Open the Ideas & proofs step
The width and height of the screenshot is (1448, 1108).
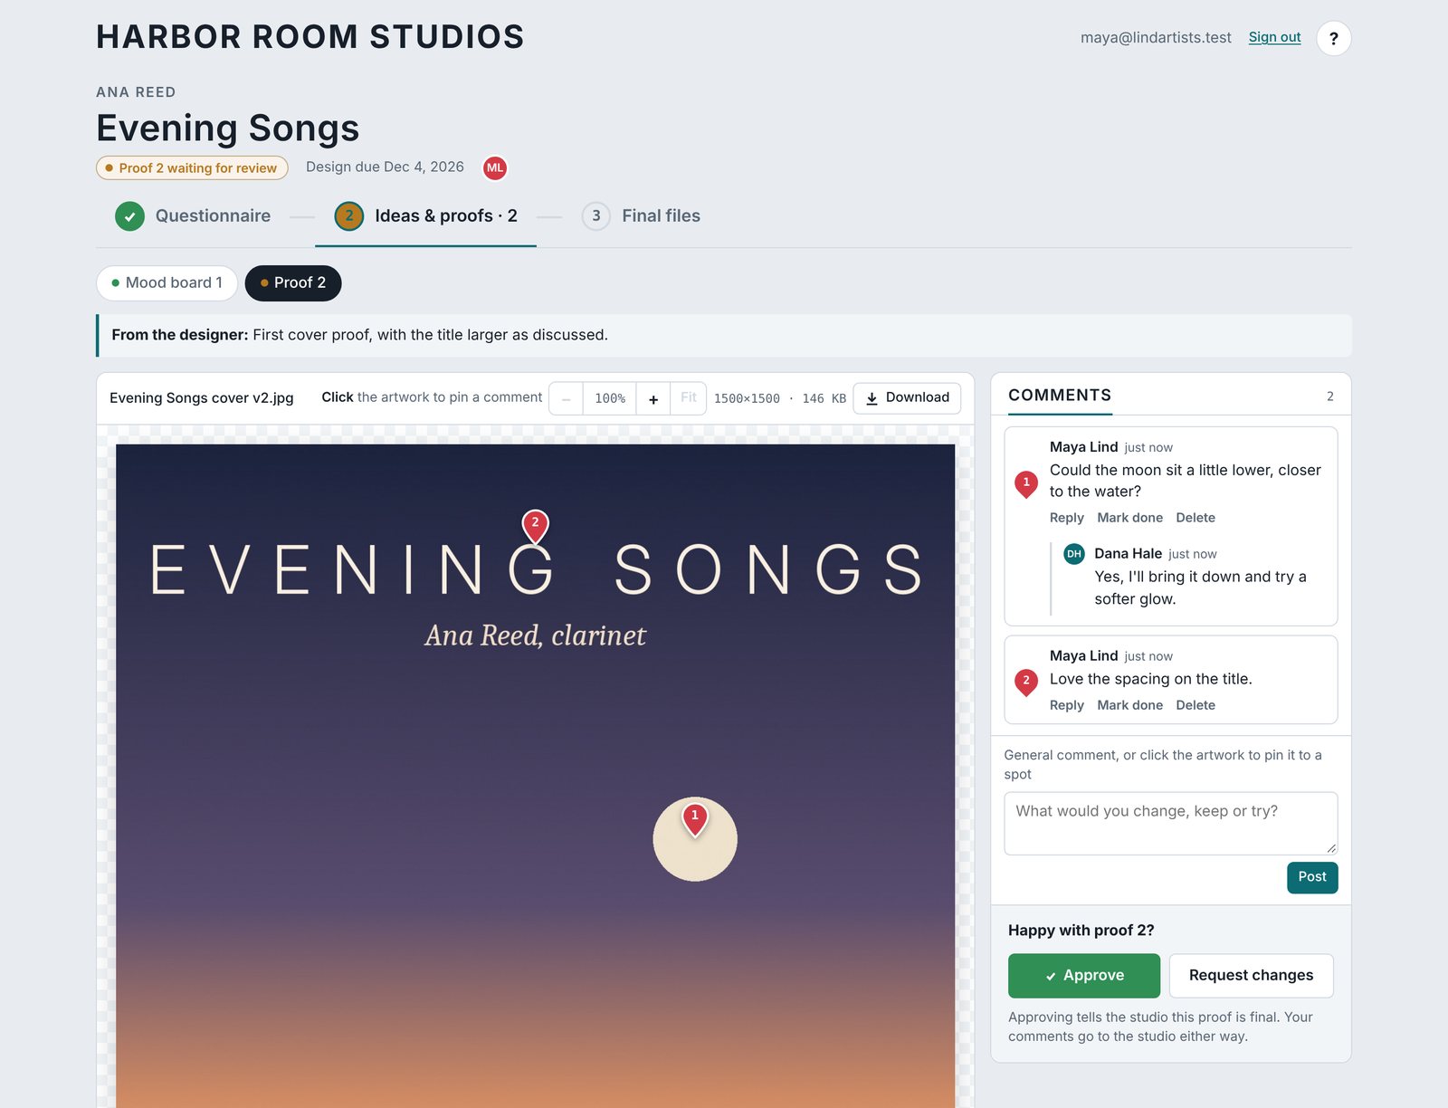coord(425,216)
